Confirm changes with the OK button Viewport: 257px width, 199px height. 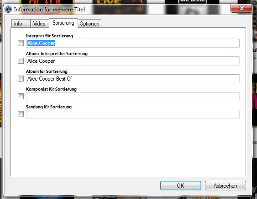coord(181,186)
